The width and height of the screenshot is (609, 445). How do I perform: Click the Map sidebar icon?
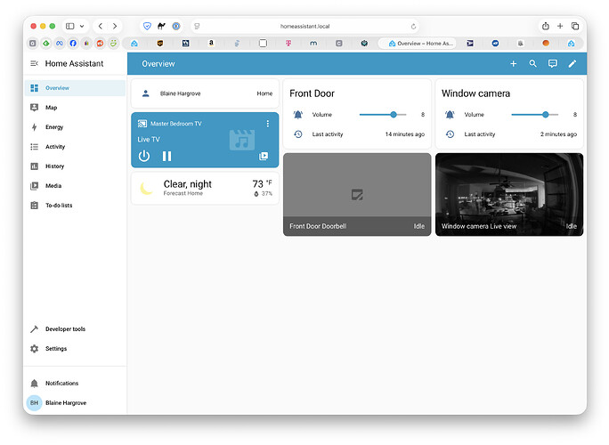pos(34,108)
